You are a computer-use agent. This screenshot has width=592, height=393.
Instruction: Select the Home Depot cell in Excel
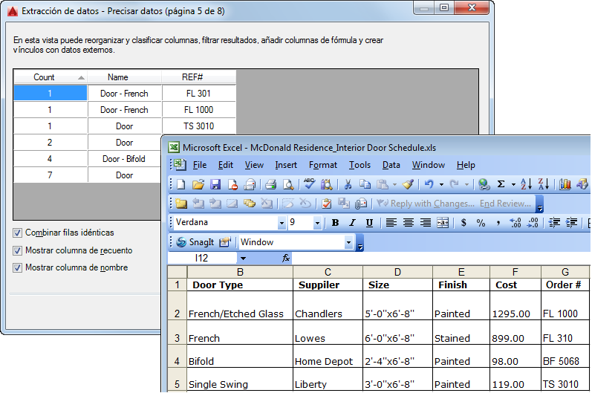coord(328,356)
